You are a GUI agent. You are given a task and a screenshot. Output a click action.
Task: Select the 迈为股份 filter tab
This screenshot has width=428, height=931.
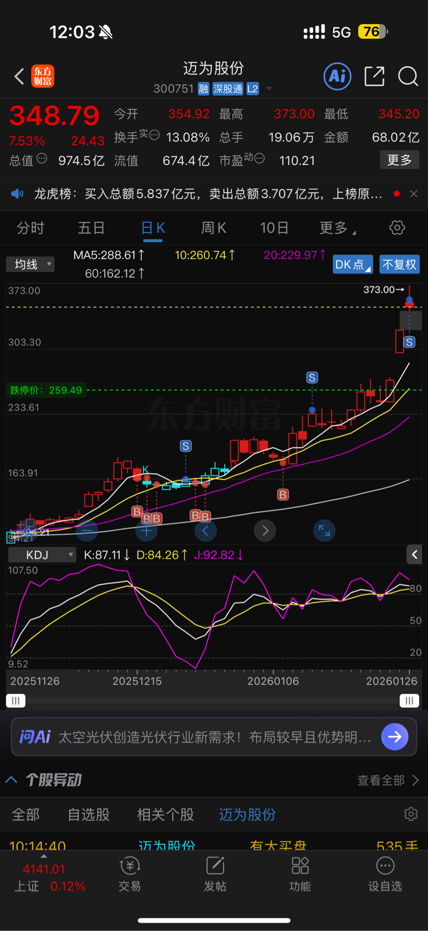tap(247, 814)
